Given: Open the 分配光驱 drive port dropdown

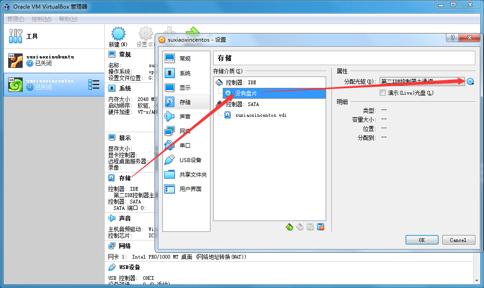Looking at the screenshot, I should [422, 82].
